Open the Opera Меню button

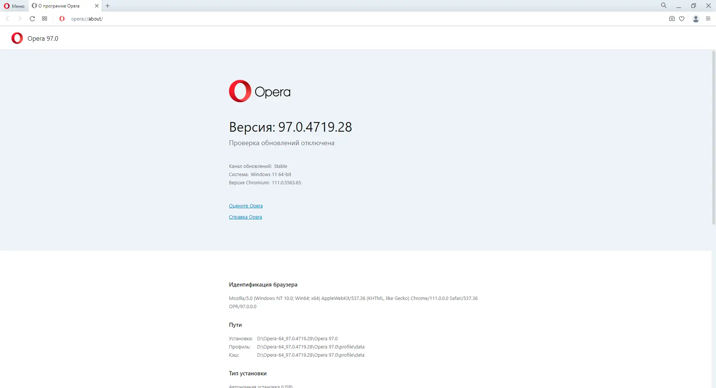pyautogui.click(x=14, y=6)
